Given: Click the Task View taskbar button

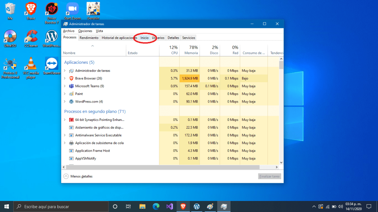Looking at the screenshot, I should (x=128, y=206).
